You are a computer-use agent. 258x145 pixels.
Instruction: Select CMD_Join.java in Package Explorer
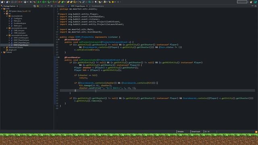pos(19,31)
